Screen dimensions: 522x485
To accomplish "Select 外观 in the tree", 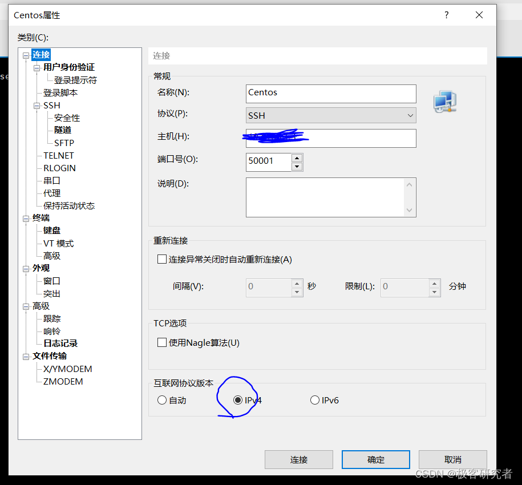I will (41, 268).
